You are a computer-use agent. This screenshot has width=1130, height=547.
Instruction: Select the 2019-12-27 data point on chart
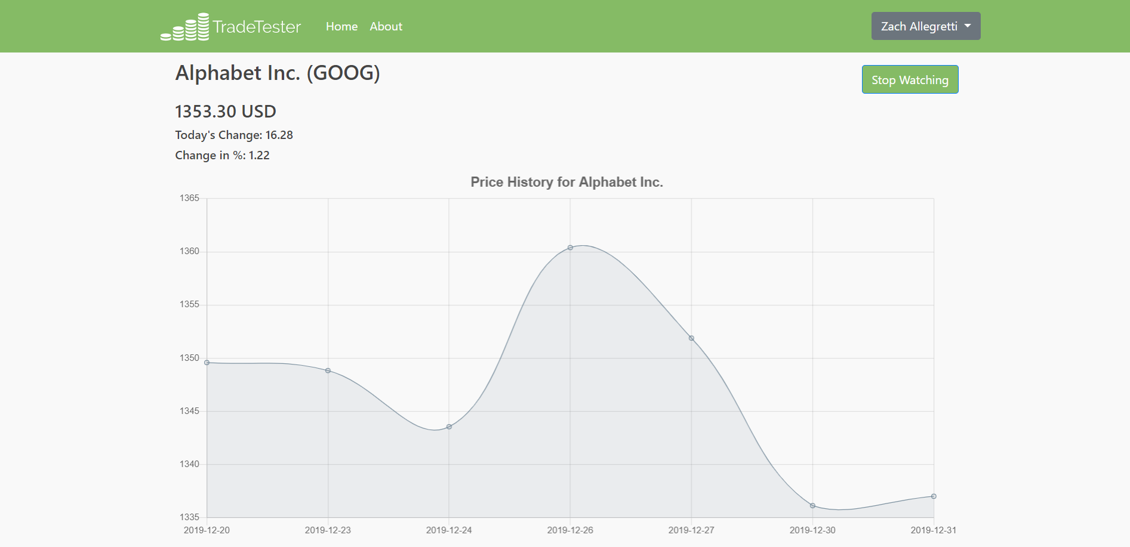[691, 338]
